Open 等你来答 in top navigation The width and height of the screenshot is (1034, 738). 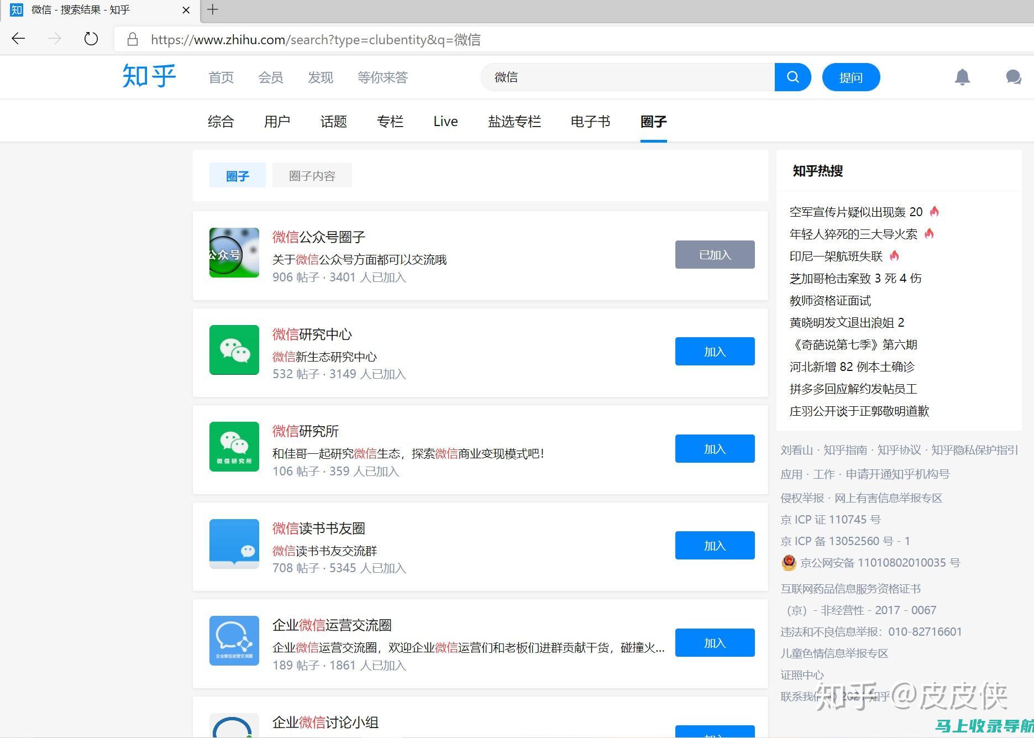(x=382, y=77)
